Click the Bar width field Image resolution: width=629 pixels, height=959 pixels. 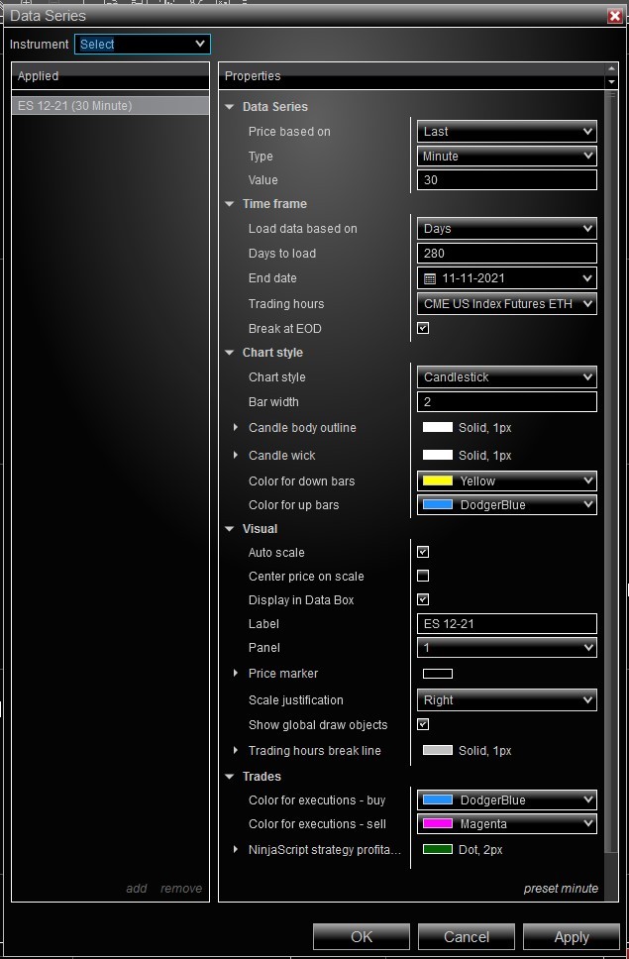507,402
